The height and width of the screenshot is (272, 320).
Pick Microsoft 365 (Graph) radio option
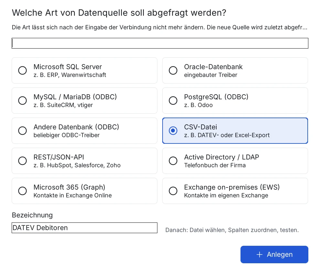tap(22, 191)
